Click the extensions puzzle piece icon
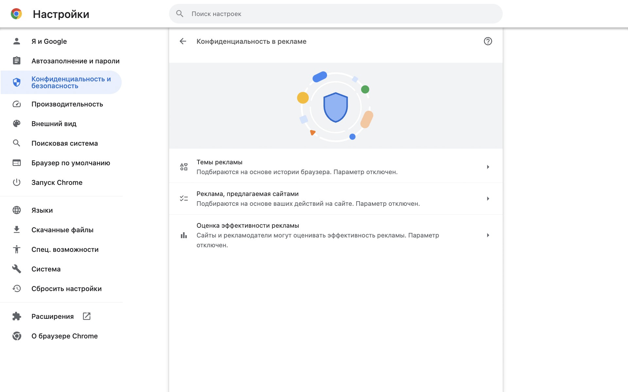 pos(16,316)
